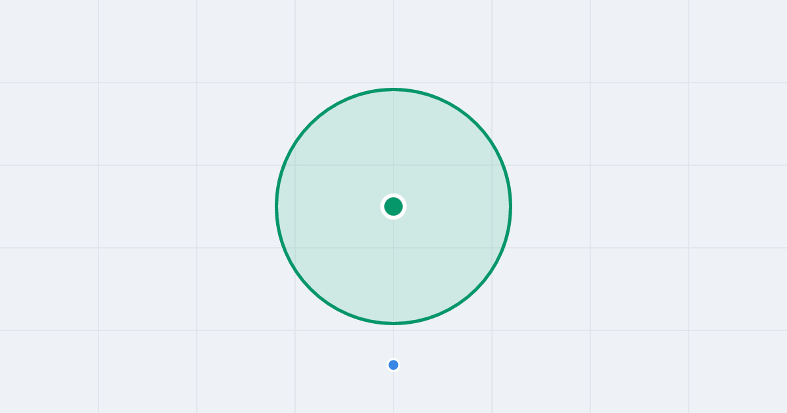Click the small blue point below the circle
Screen dimensions: 787x413
click(x=393, y=365)
